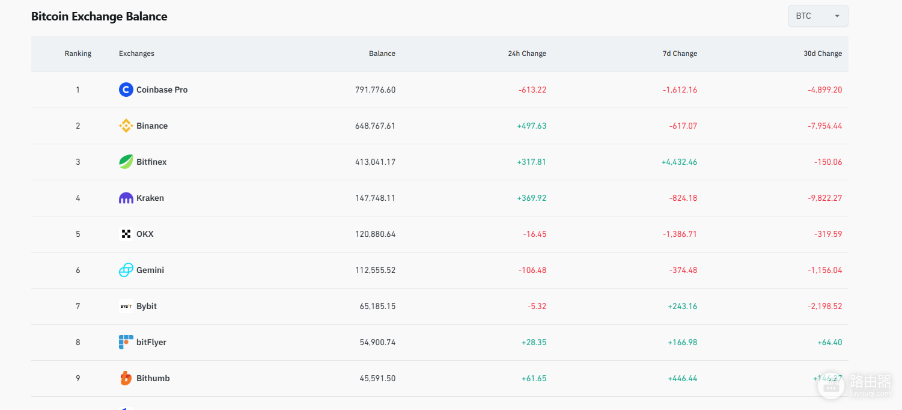This screenshot has width=902, height=410.
Task: Select Kraken 30d change -9,822.27
Action: tap(825, 198)
